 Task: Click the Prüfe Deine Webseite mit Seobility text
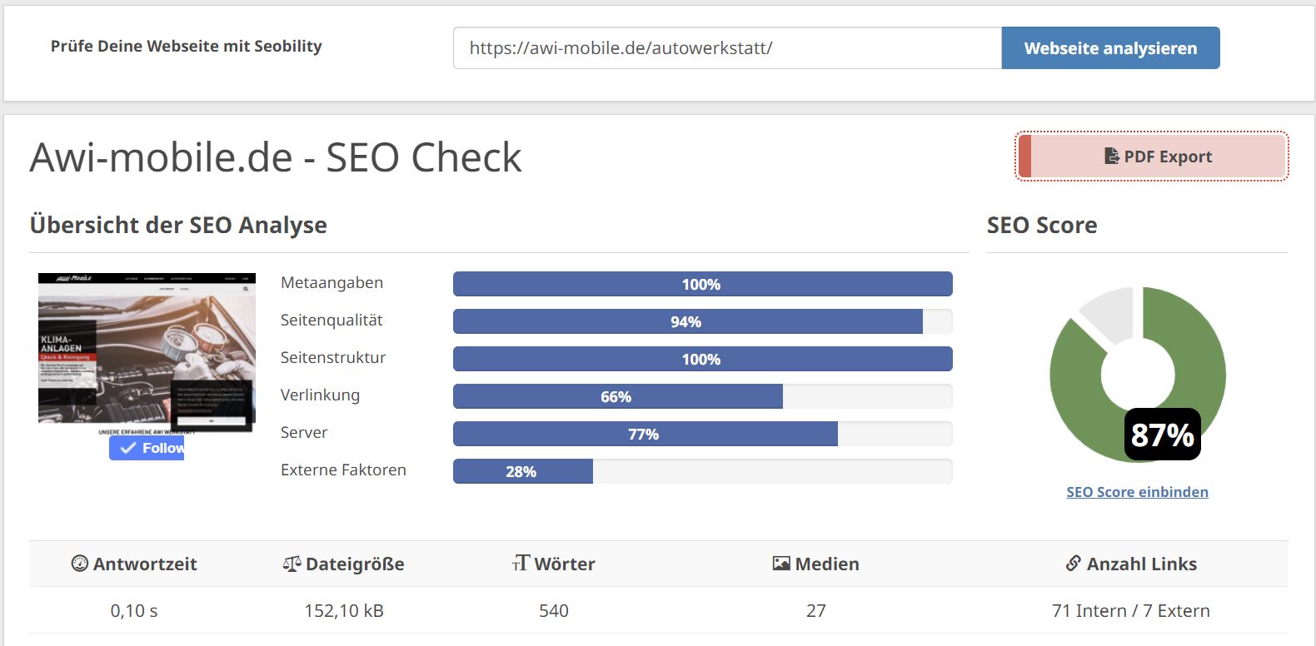[187, 47]
